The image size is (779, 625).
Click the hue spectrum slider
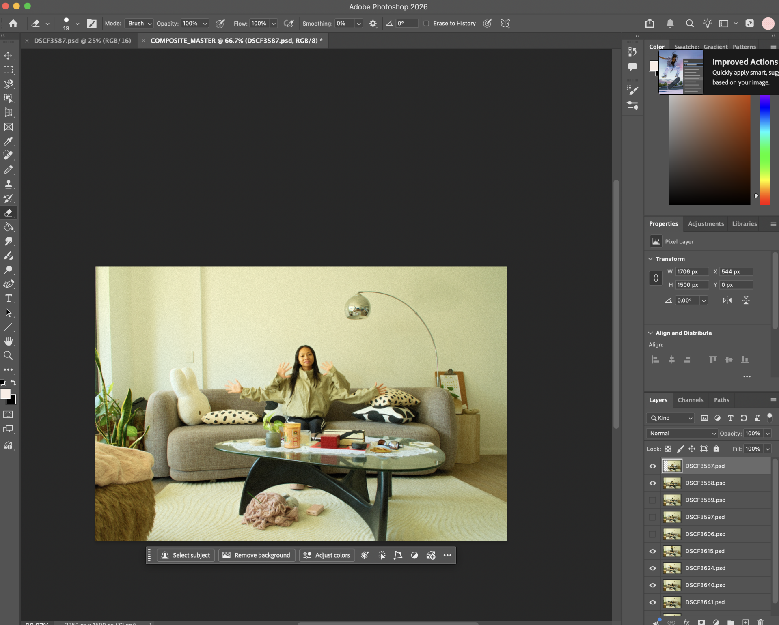[765, 150]
